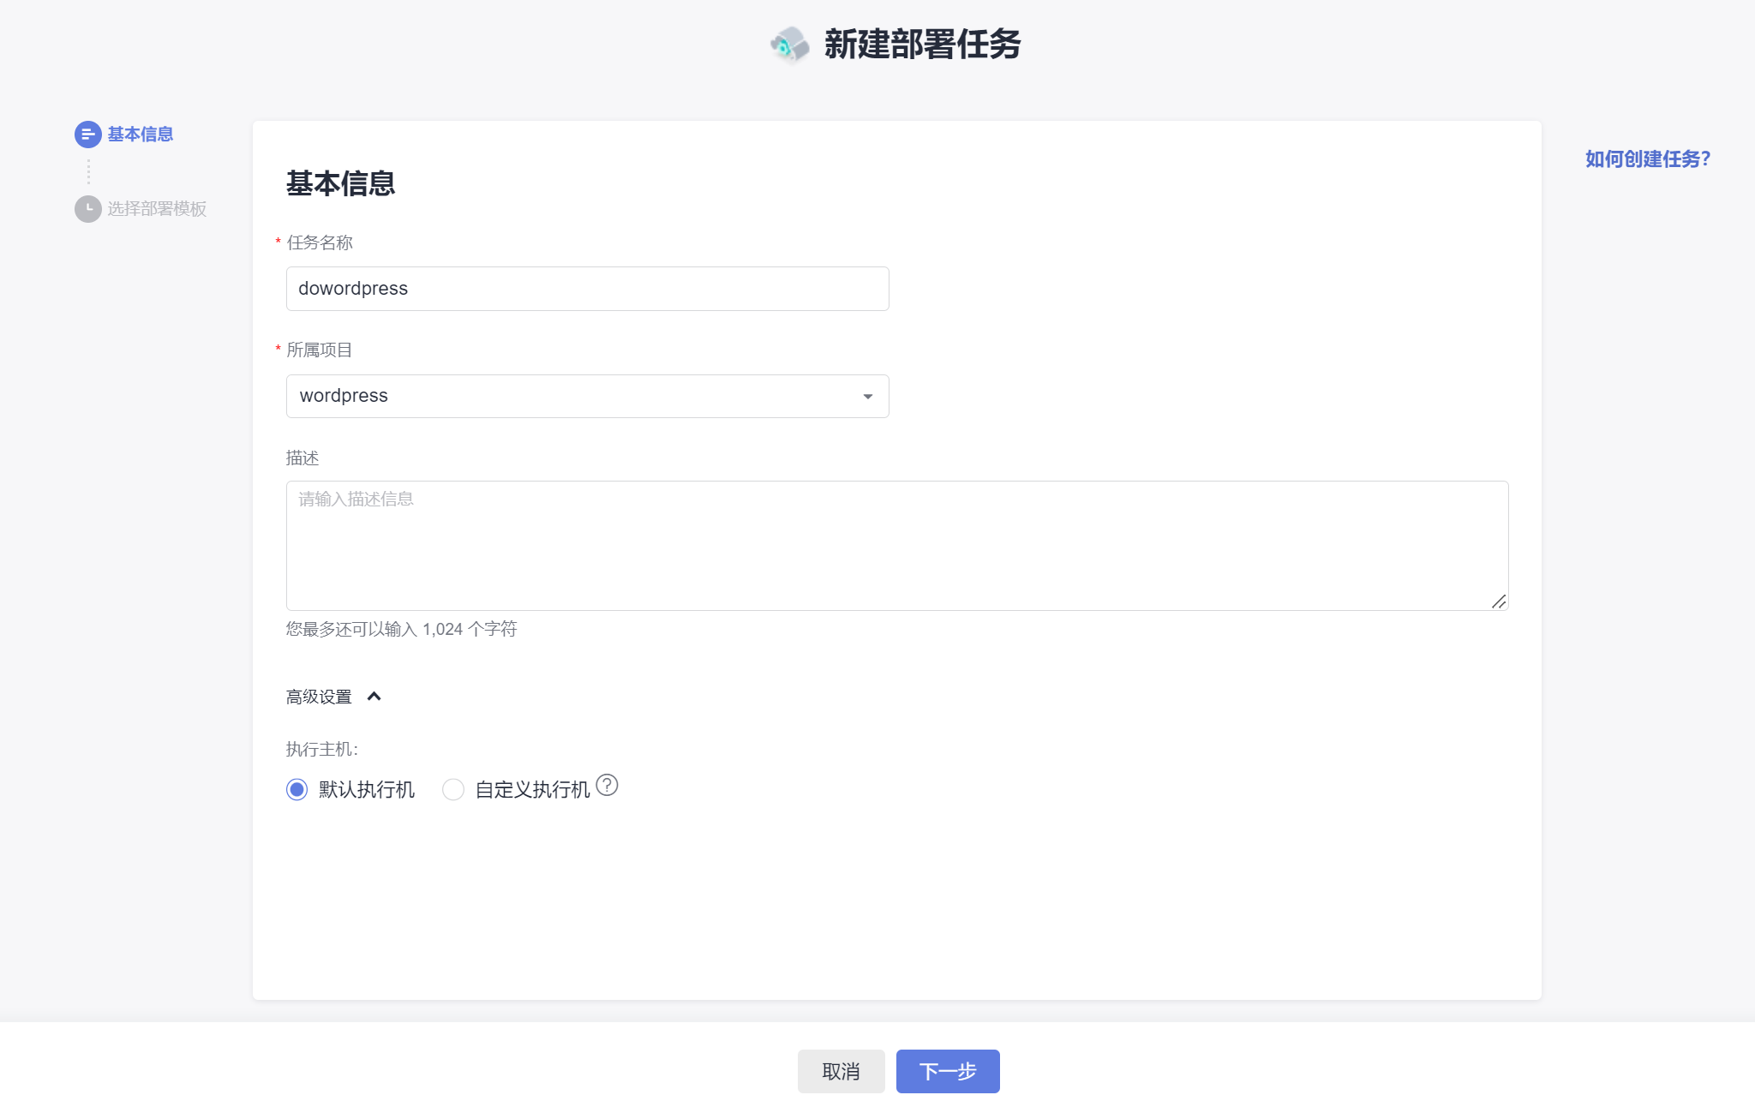Image resolution: width=1755 pixels, height=1095 pixels.
Task: Open the wordpress project combo box
Action: (x=566, y=396)
